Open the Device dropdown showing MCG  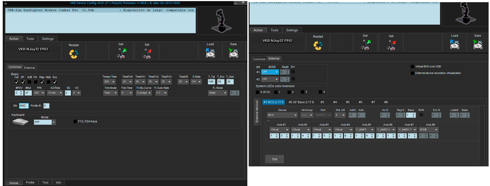click(282, 115)
